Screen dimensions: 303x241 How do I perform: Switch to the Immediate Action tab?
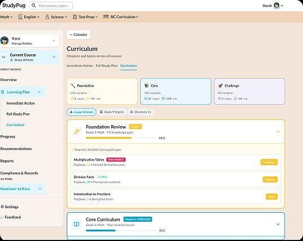[x=80, y=66]
